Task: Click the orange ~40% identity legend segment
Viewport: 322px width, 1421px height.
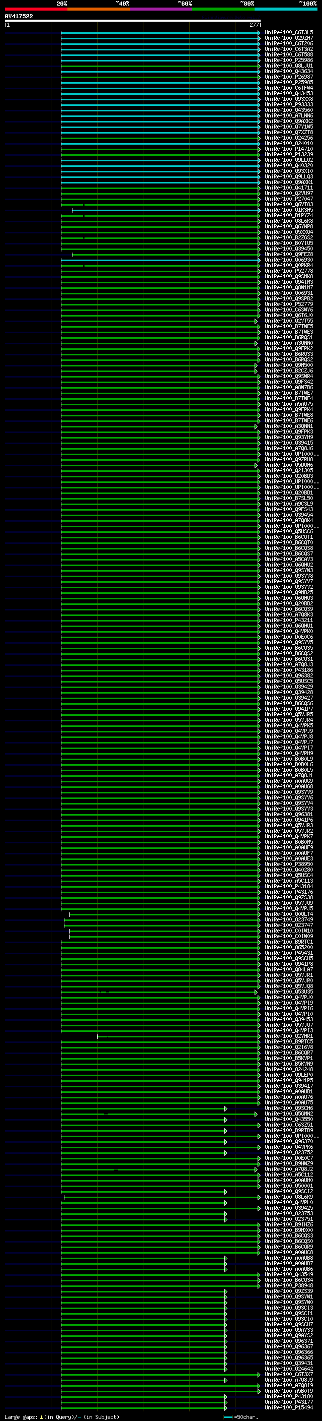Action: tap(99, 9)
